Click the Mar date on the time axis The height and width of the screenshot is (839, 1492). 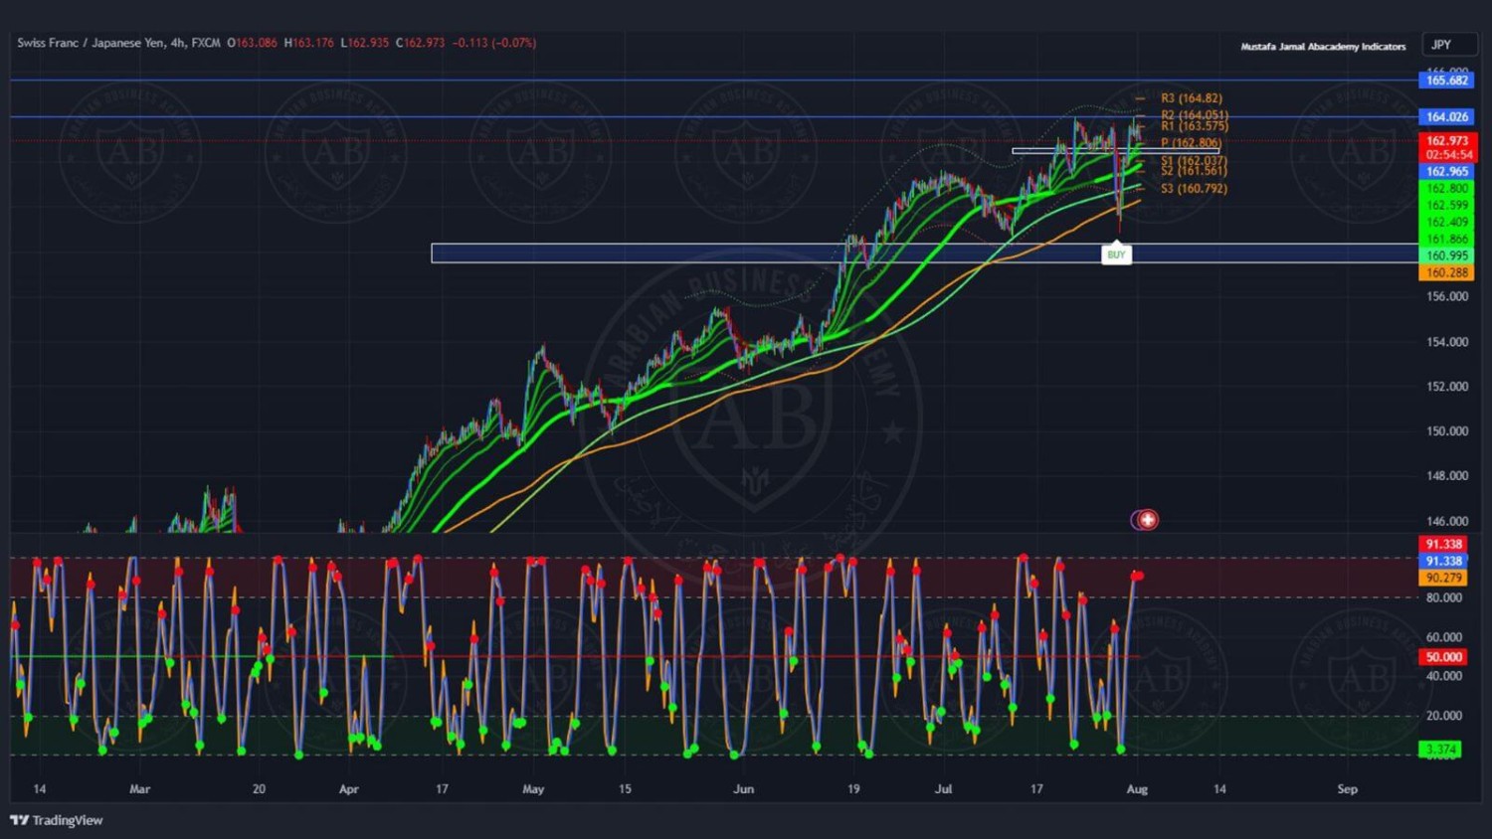point(139,789)
